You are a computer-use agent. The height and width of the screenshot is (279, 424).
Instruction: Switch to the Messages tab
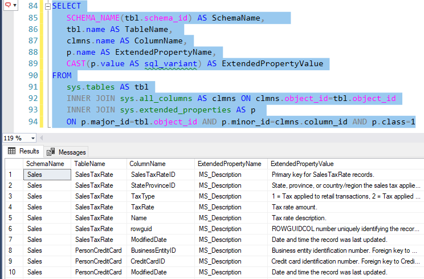(x=66, y=152)
